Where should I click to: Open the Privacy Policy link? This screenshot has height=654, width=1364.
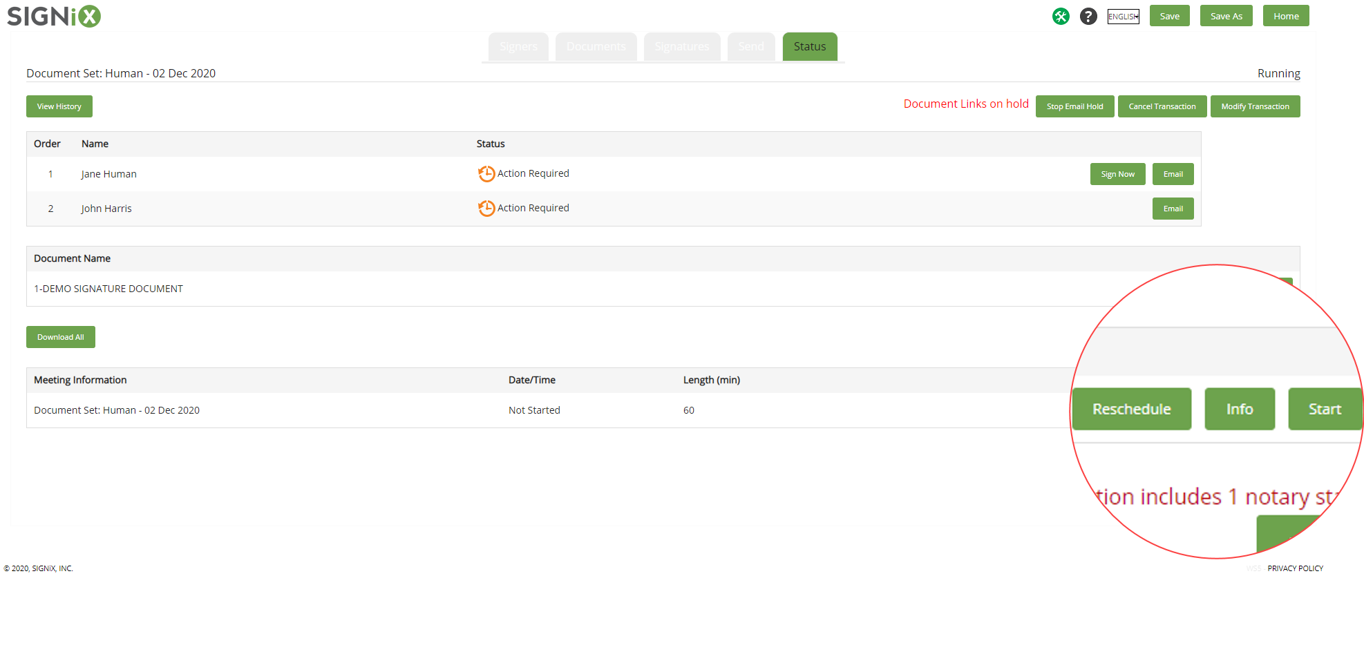pos(1295,568)
